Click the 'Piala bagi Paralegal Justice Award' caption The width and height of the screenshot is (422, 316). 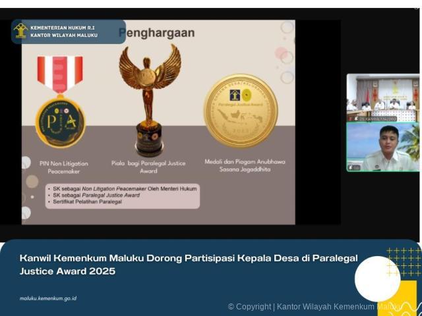point(148,167)
